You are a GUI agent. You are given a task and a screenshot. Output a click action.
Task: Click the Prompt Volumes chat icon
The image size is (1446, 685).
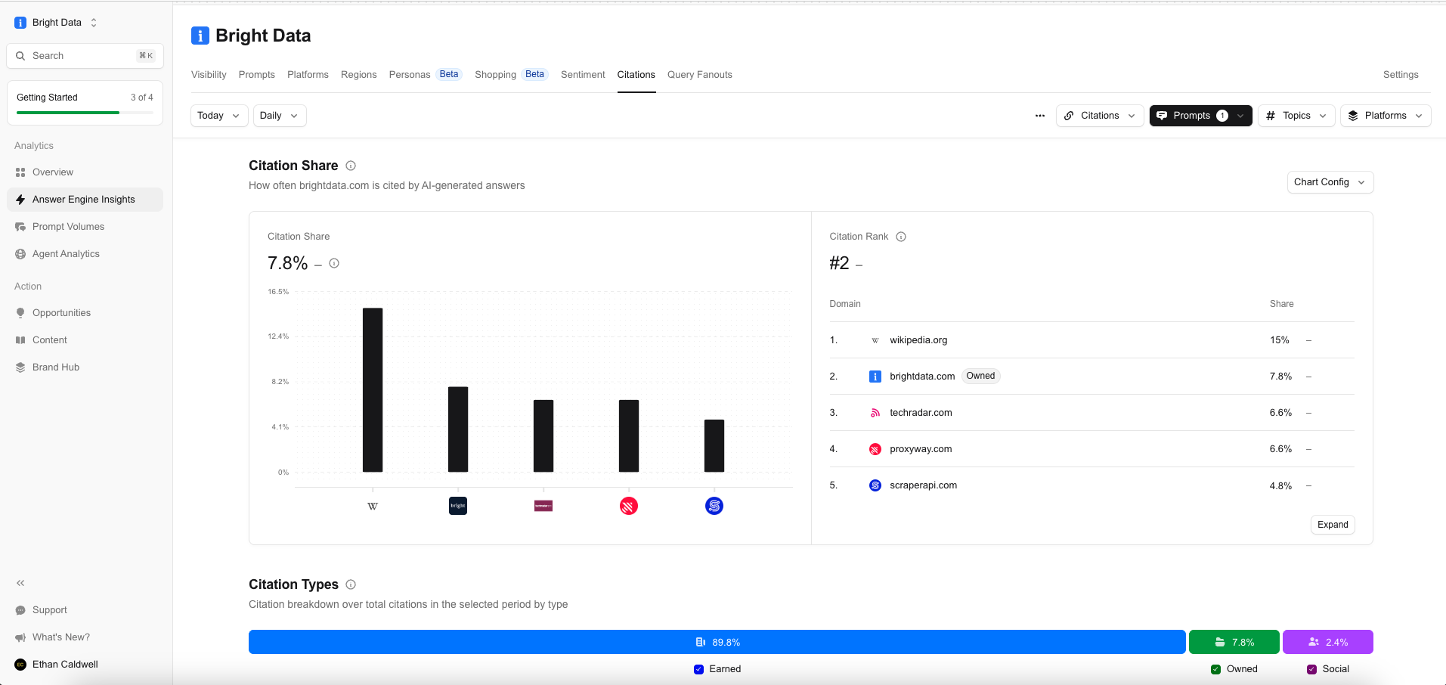click(x=20, y=227)
